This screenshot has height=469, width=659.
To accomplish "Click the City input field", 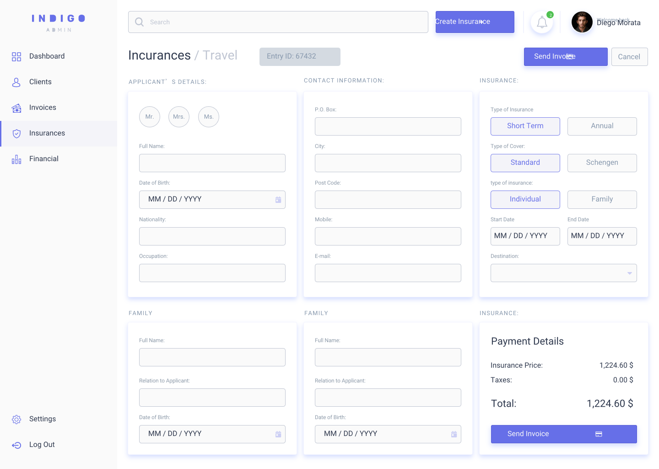I will (x=388, y=163).
